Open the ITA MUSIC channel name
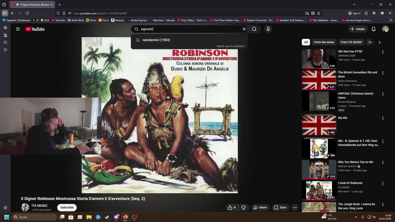 click(x=39, y=206)
